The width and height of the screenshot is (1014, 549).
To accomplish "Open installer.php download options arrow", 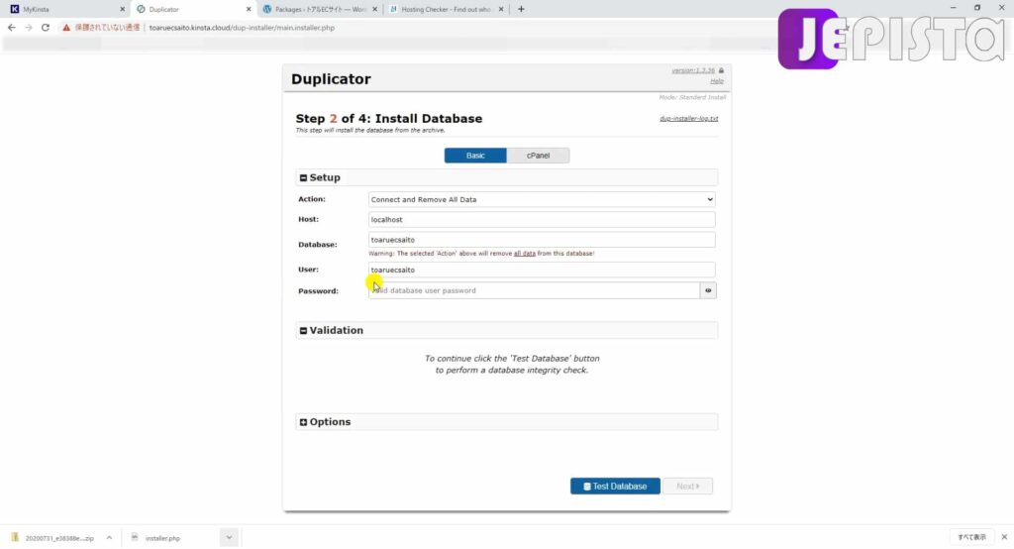I will [229, 537].
